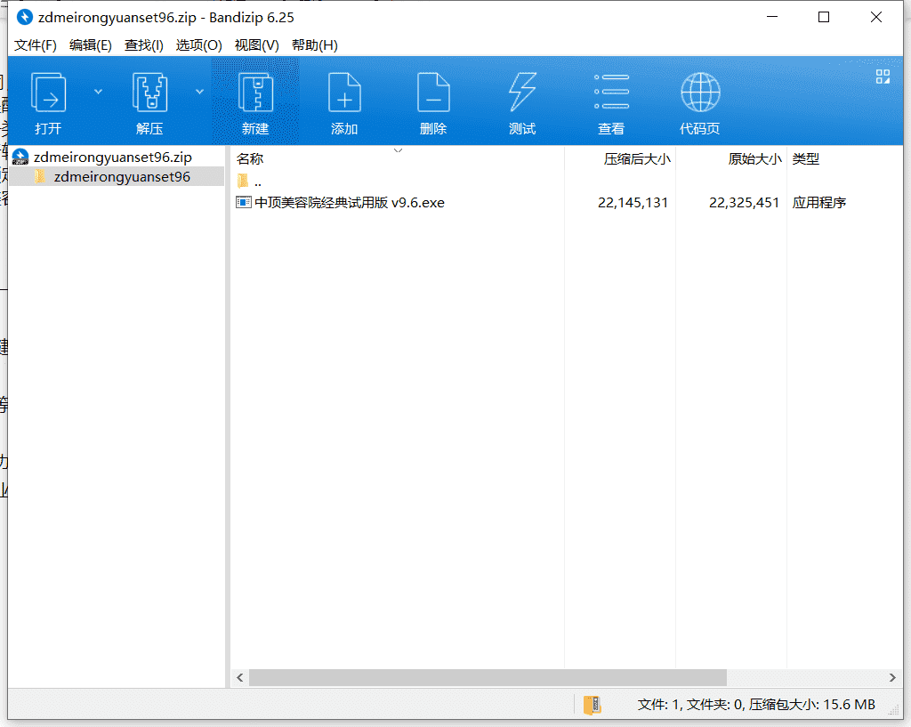This screenshot has height=727, width=911.
Task: Click the Extract (解压) toolbar icon
Action: click(x=149, y=93)
